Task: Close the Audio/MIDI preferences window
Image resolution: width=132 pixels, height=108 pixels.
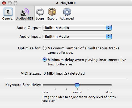Action: click(x=4, y=3)
